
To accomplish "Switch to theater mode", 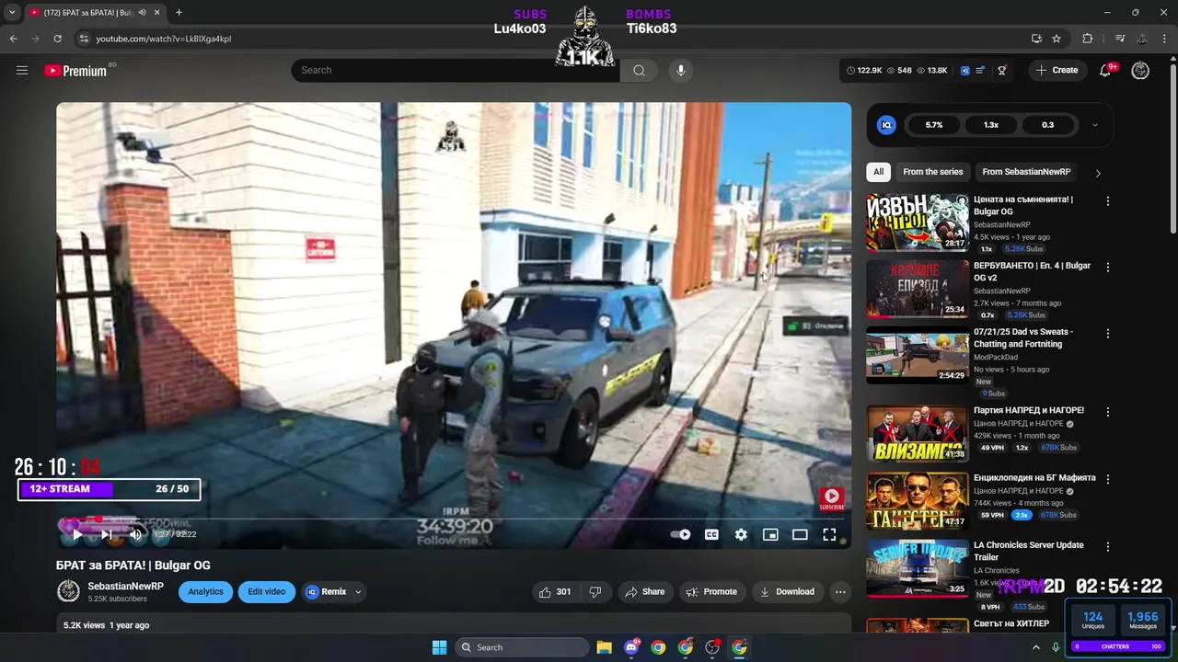I will point(800,534).
